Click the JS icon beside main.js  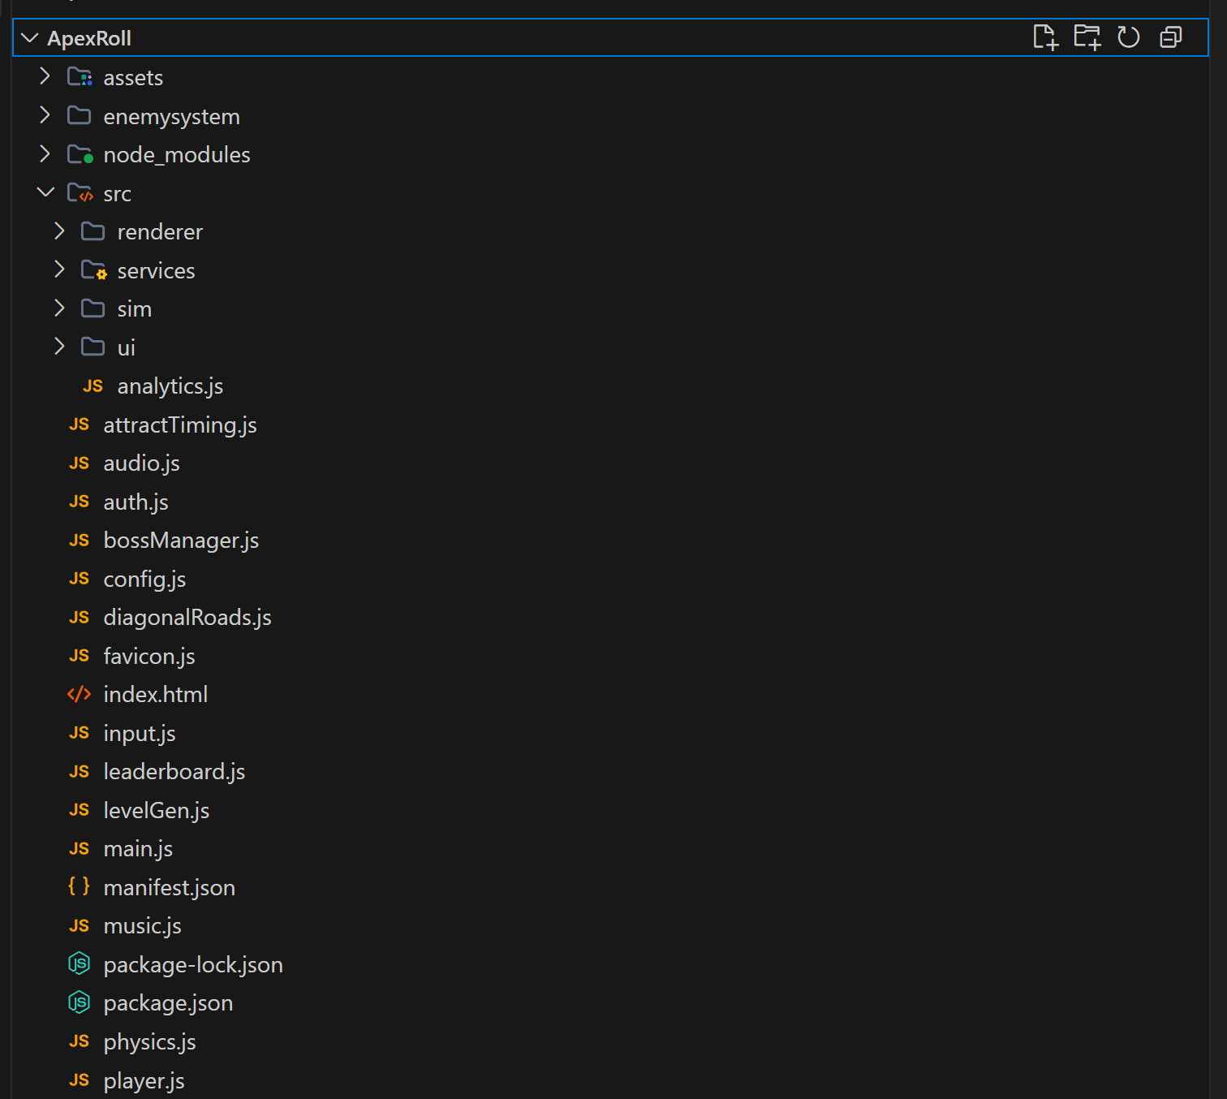(x=79, y=848)
